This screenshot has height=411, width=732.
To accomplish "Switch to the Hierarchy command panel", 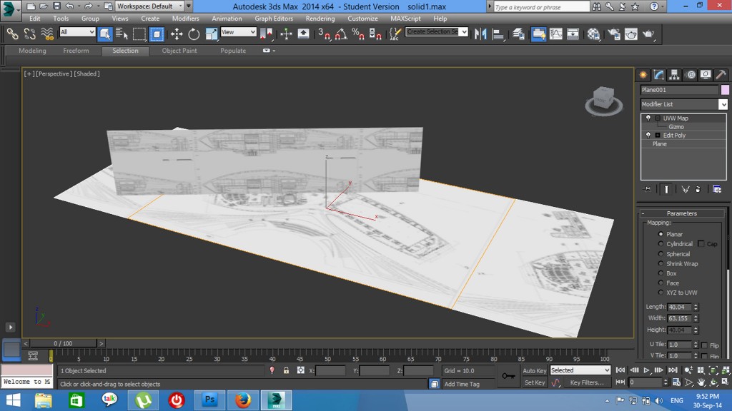I will click(x=674, y=74).
